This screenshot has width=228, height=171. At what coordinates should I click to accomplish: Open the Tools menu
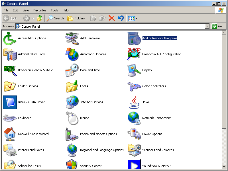point(54,10)
